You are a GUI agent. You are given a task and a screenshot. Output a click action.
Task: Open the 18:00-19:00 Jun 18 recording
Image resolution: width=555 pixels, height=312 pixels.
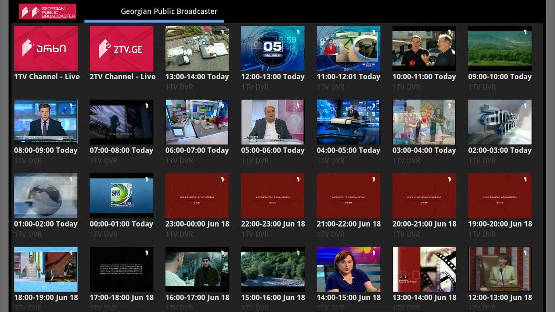[46, 269]
